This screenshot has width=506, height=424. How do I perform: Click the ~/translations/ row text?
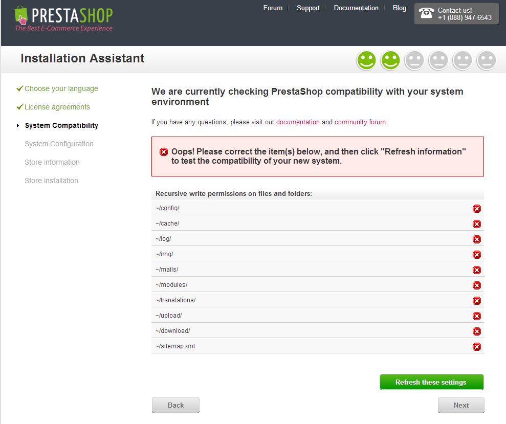click(175, 300)
